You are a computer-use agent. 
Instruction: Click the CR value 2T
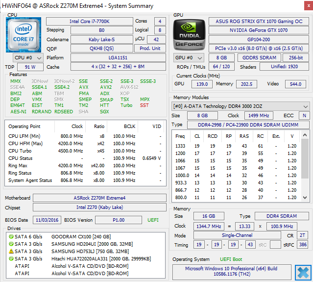point(302,235)
